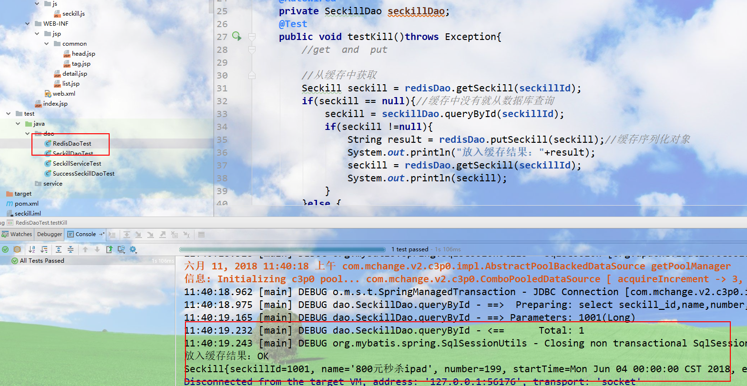
Task: Click pin icon beside Console tab
Action: coord(102,234)
